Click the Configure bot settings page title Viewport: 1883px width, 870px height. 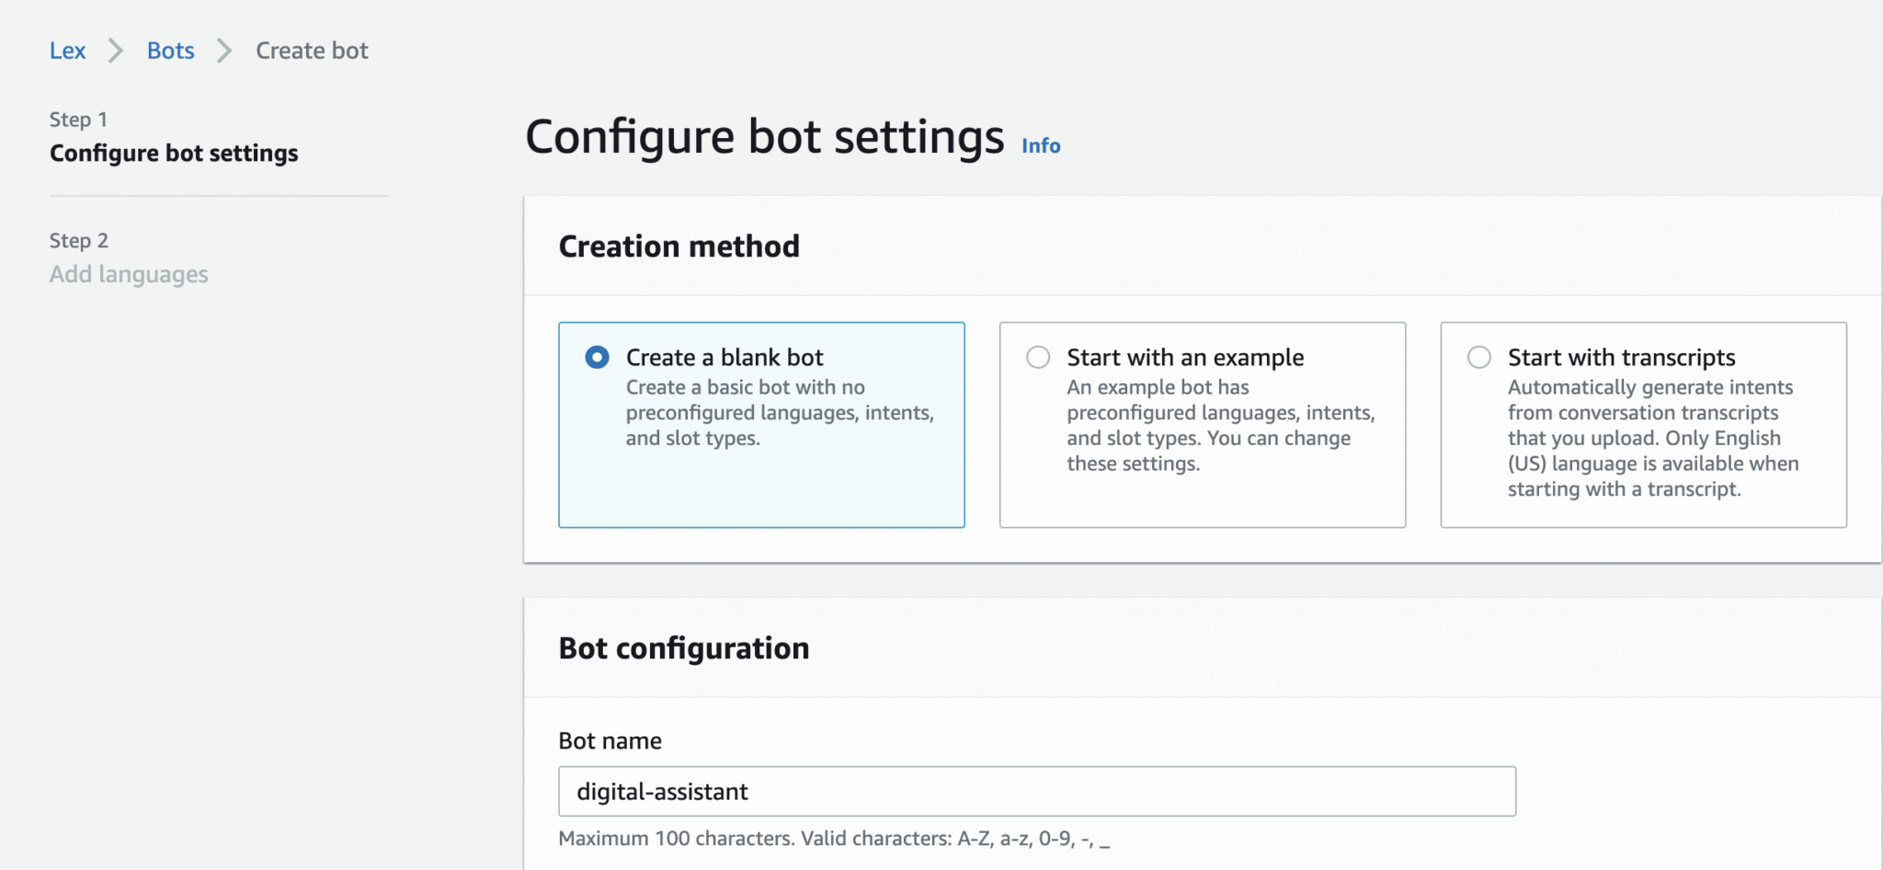coord(764,136)
